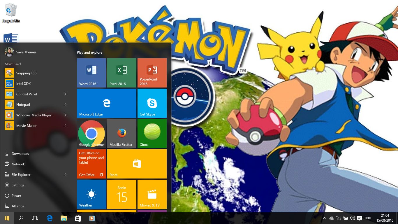The image size is (398, 224).
Task: Open the Word 2016 tile
Action: [x=91, y=73]
